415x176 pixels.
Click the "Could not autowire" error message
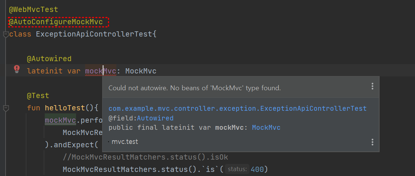point(194,88)
